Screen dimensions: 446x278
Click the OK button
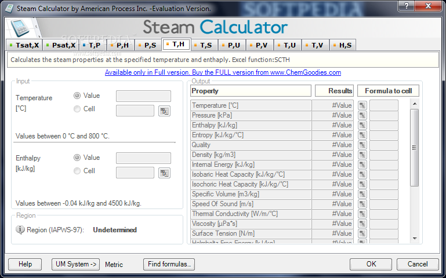371,264
